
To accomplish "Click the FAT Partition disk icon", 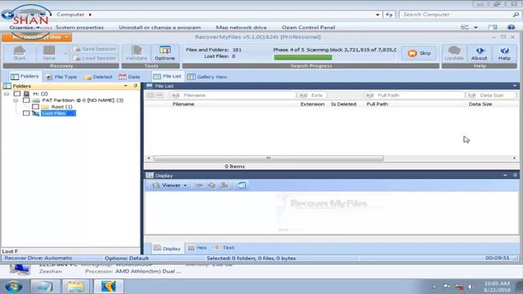I will (36, 100).
